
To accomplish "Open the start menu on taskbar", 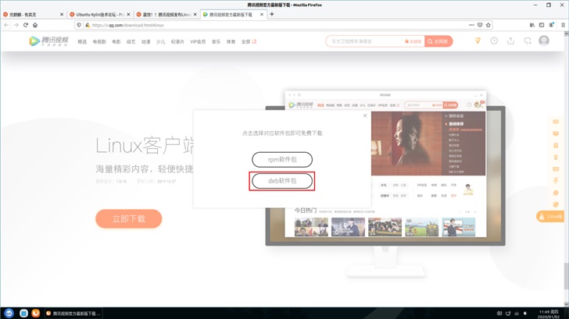I will [9, 314].
